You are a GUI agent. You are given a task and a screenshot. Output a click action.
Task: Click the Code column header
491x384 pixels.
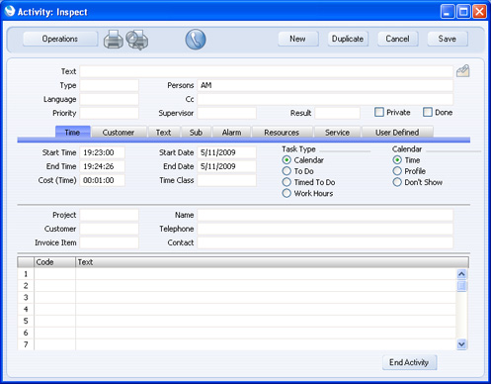coord(54,262)
